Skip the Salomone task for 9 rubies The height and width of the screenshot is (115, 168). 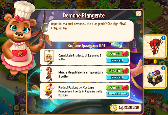point(117,54)
